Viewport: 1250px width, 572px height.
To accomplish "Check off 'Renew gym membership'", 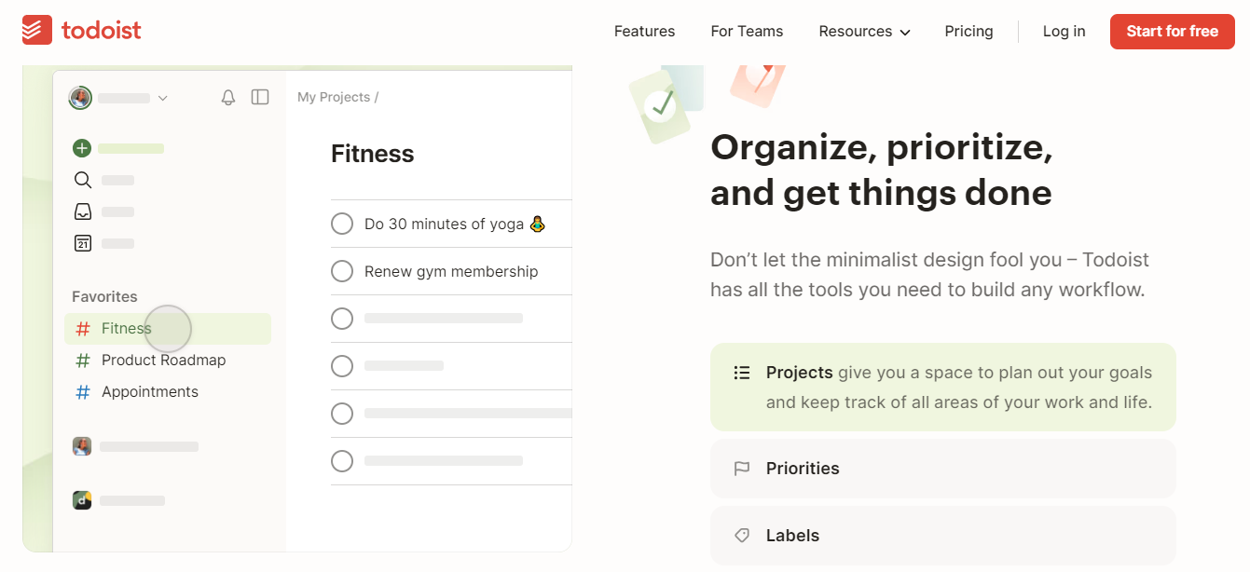I will tap(342, 271).
